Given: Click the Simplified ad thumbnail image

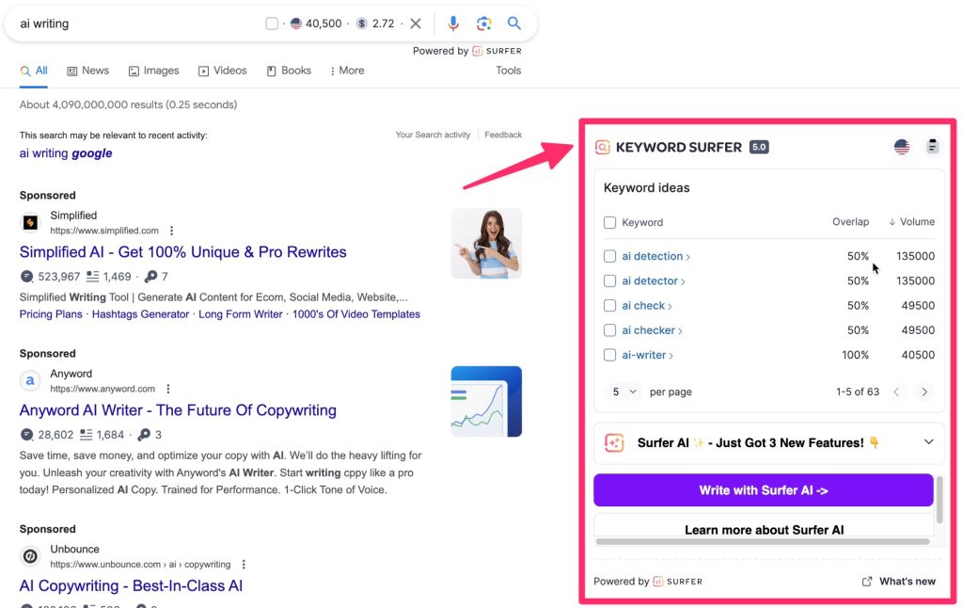Looking at the screenshot, I should click(486, 244).
